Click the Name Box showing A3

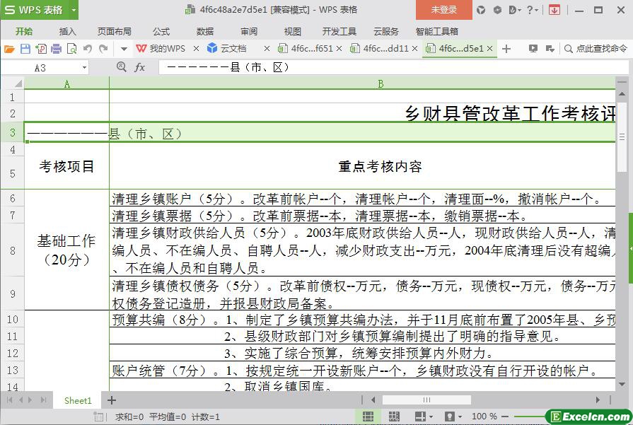click(40, 68)
